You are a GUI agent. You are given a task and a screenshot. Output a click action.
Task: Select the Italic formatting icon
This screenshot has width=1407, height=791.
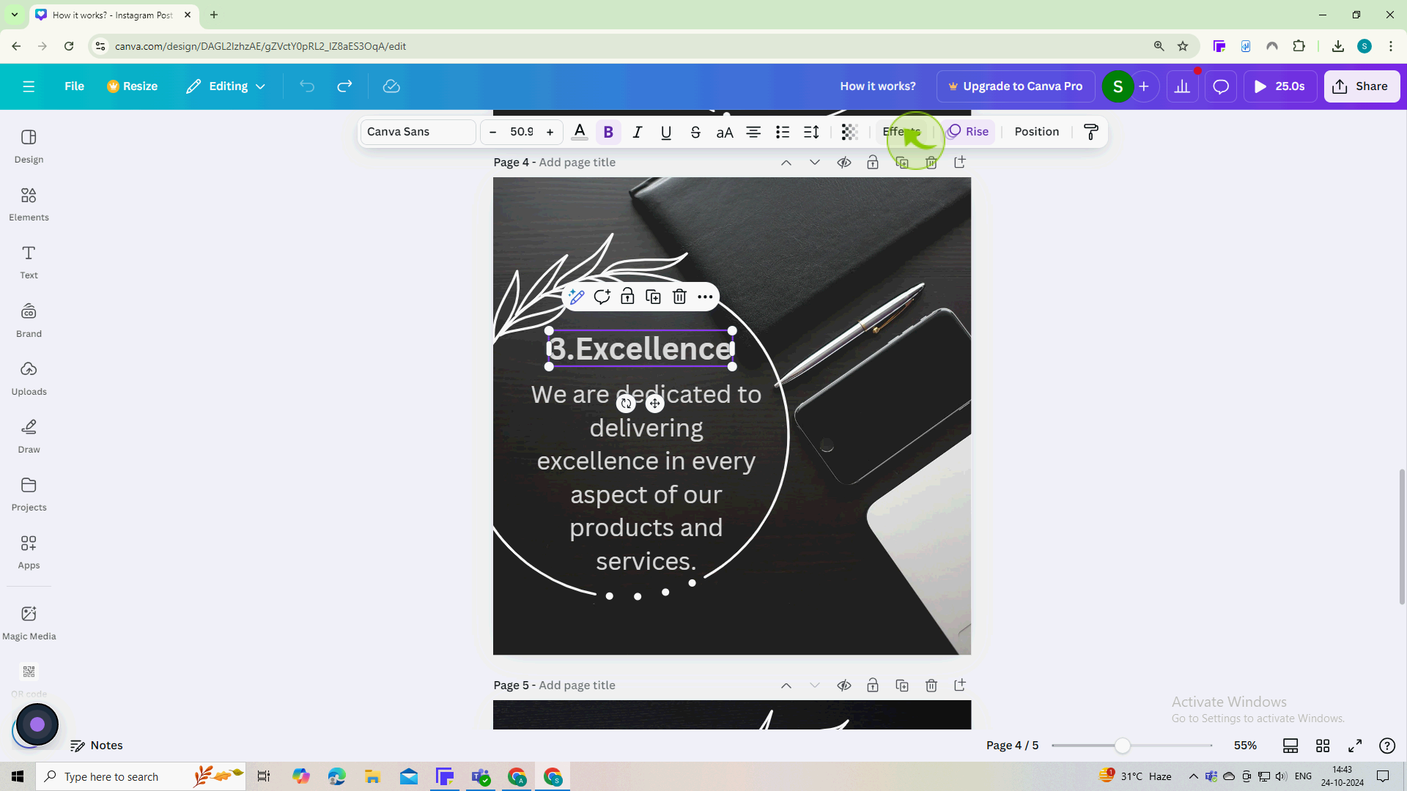click(x=637, y=131)
